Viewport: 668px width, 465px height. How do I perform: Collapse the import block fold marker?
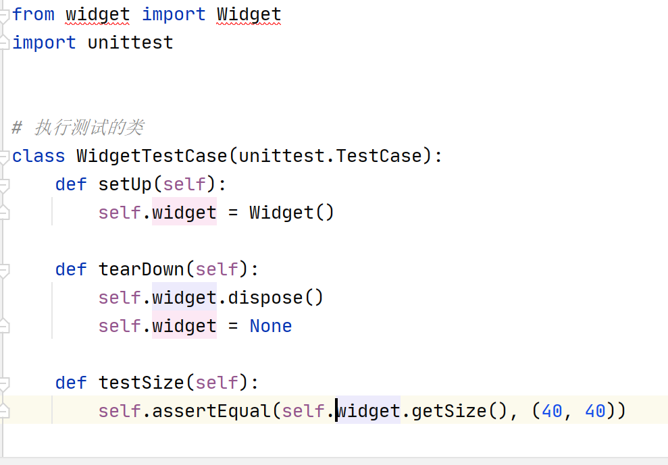point(3,14)
